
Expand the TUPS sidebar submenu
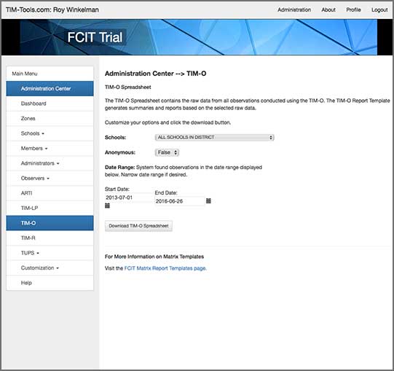click(x=50, y=253)
